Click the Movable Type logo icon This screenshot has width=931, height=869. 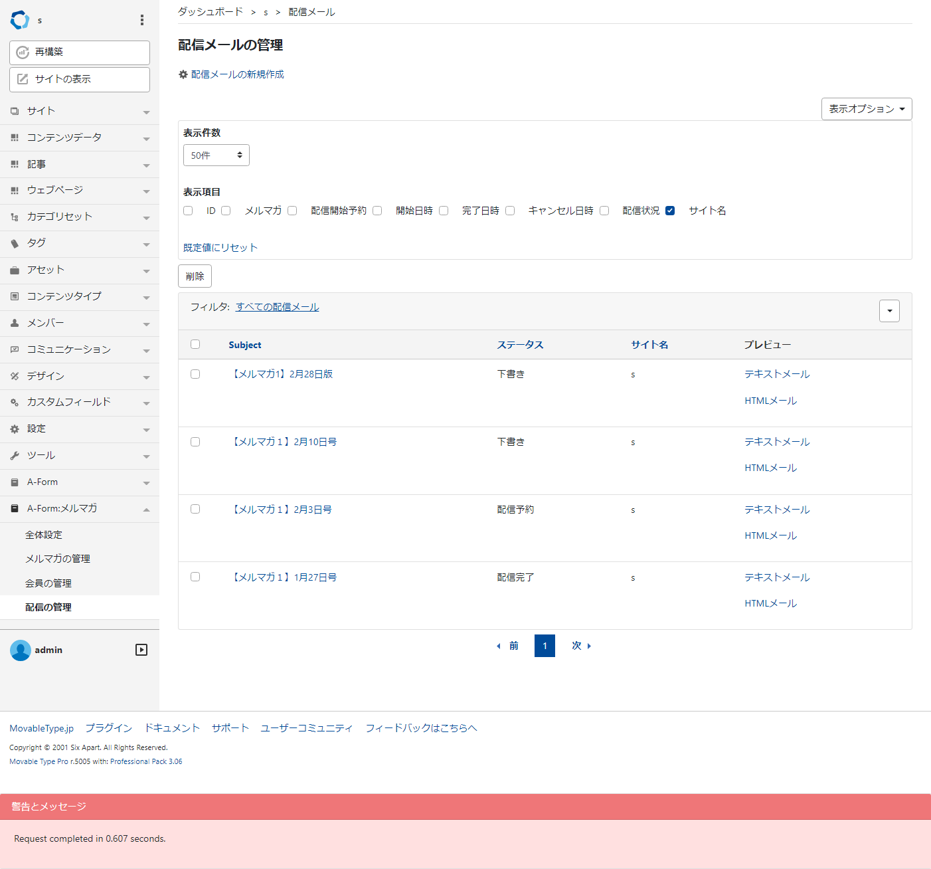(x=19, y=20)
